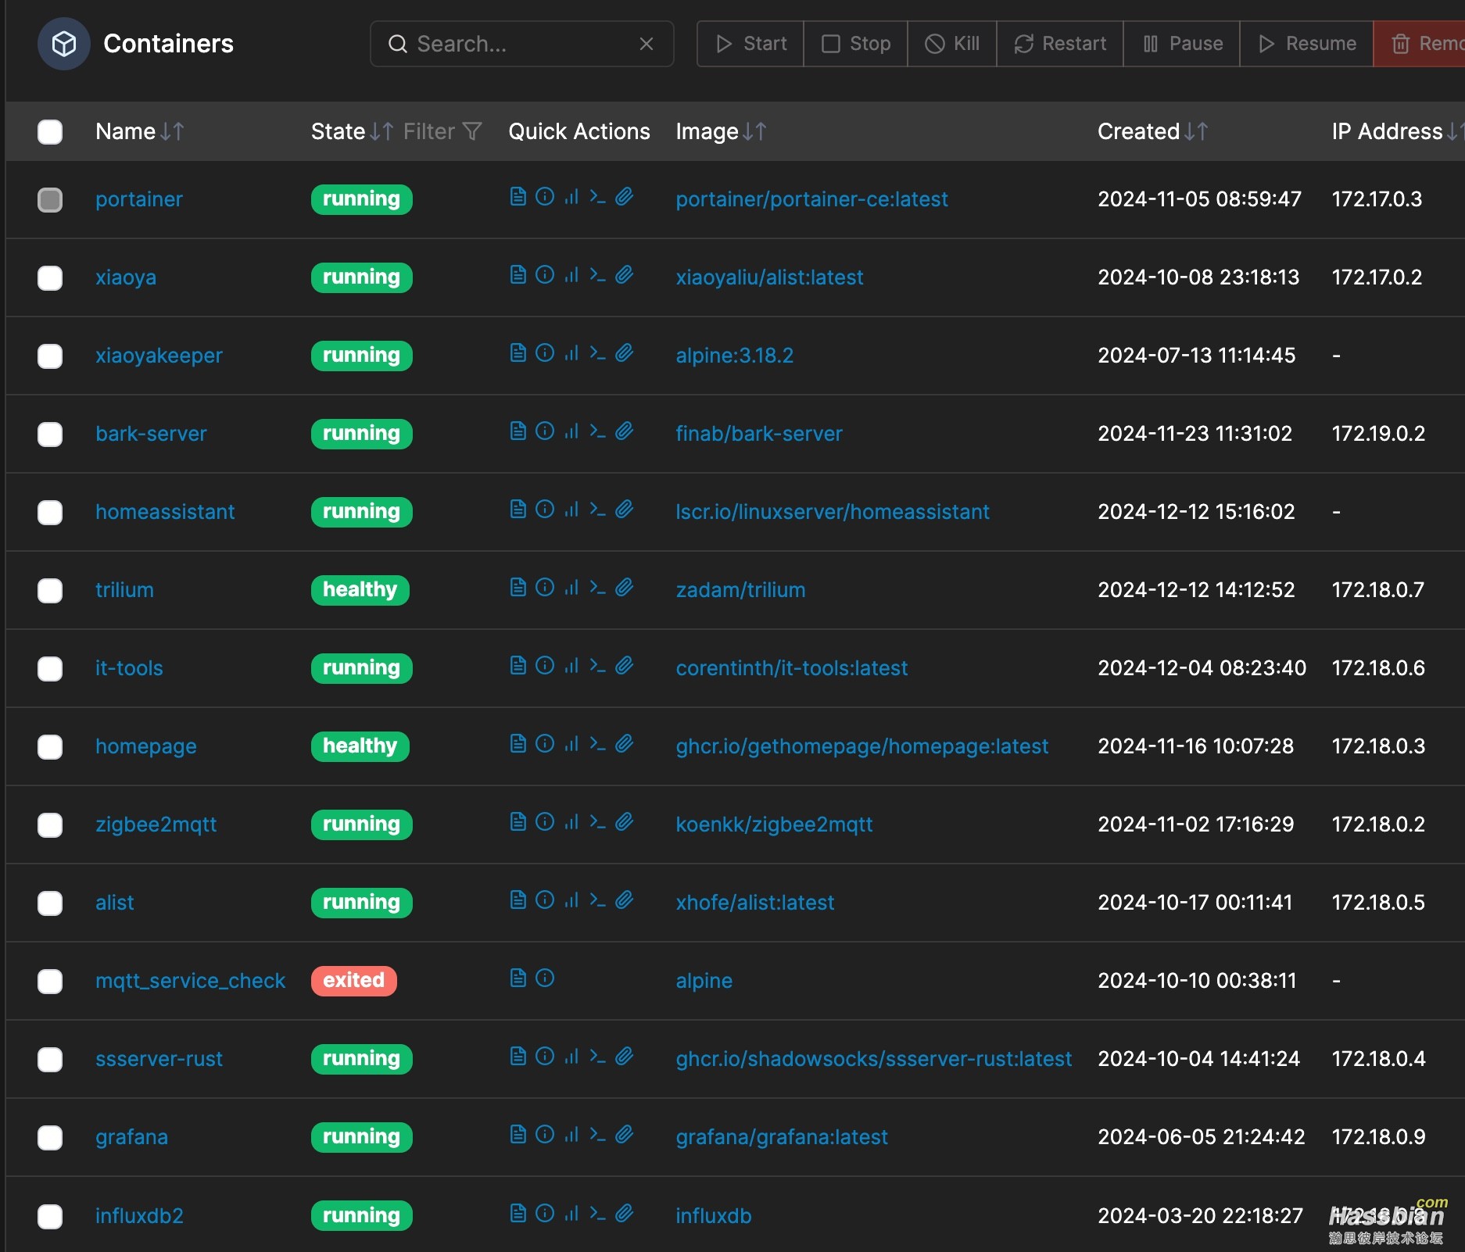Open inspect icon for portainer container
The image size is (1465, 1252).
click(x=545, y=197)
